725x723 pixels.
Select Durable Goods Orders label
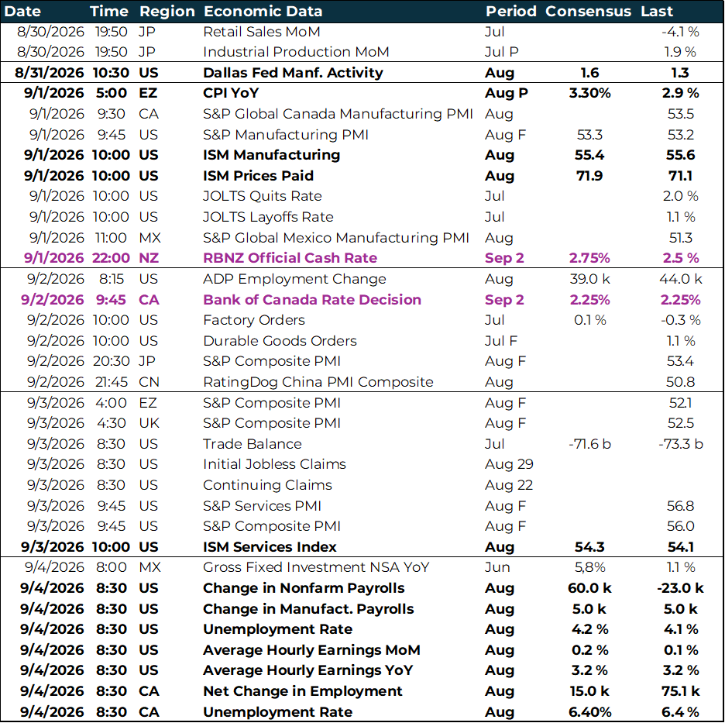(x=280, y=341)
